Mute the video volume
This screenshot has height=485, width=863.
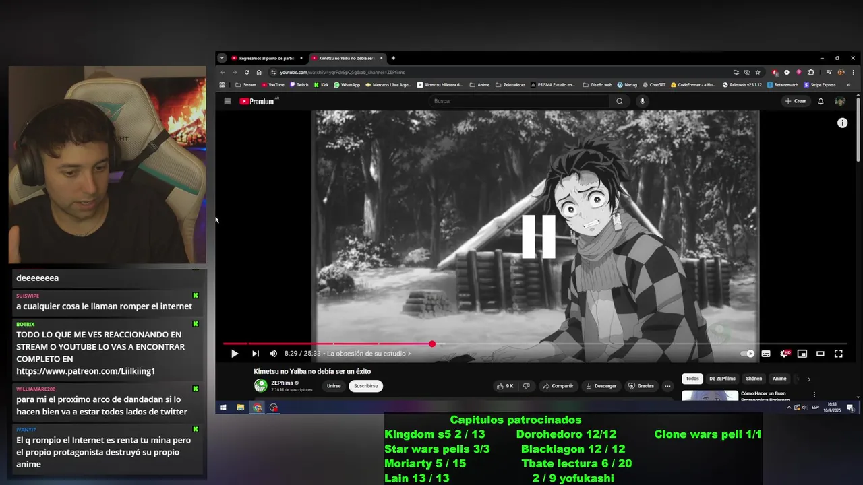(273, 354)
